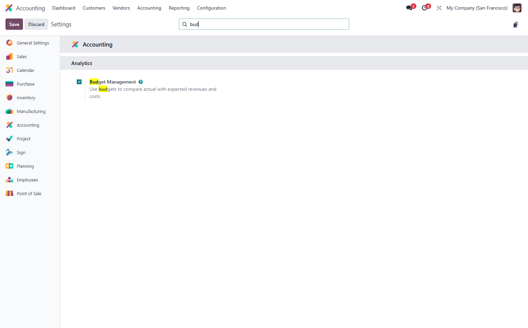Open Project settings section

point(30,139)
